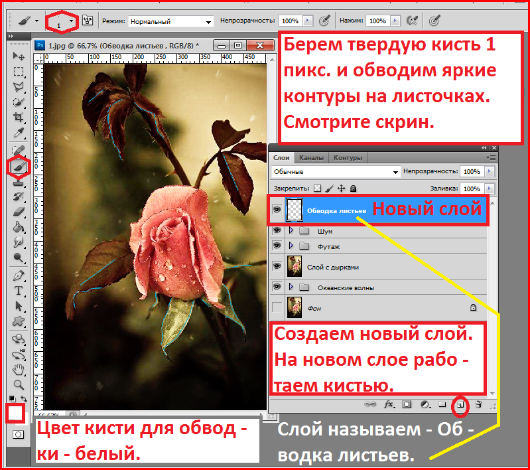
Task: Select the Pen tool
Action: pyautogui.click(x=19, y=275)
